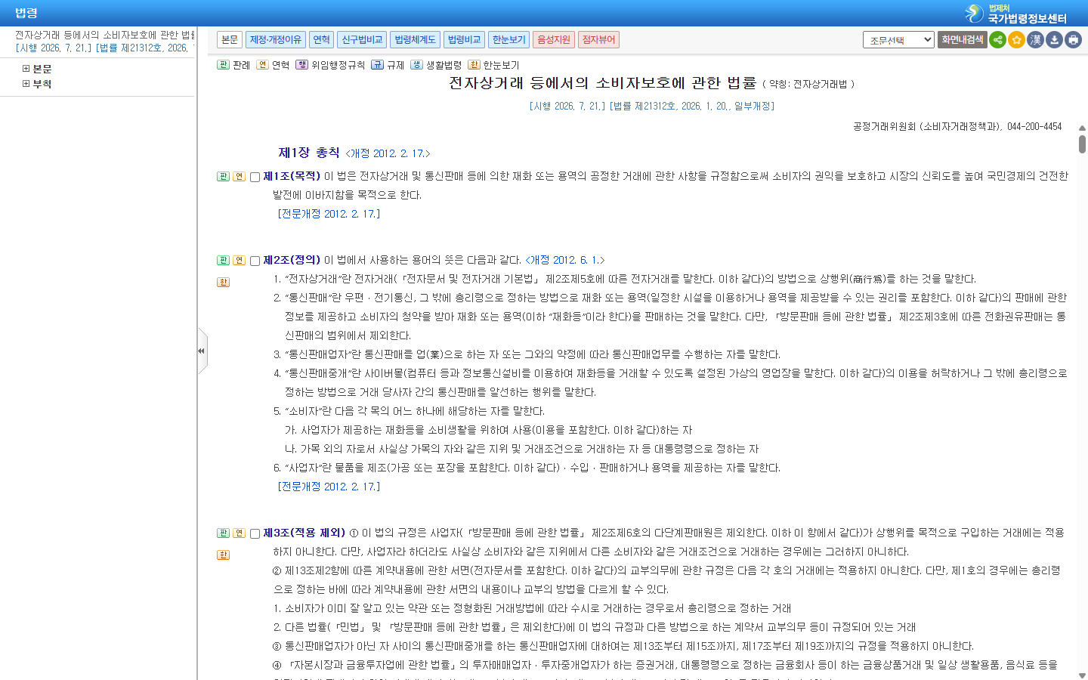Click the scrollbar's down arrow

[1082, 675]
